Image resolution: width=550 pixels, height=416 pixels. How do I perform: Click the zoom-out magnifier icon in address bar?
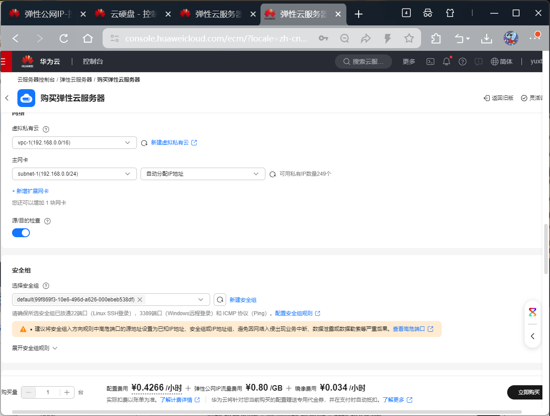click(x=344, y=39)
